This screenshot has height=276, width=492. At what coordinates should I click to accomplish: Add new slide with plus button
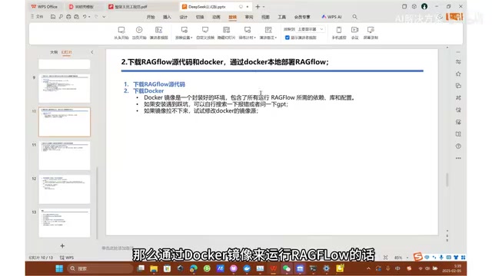(62, 246)
